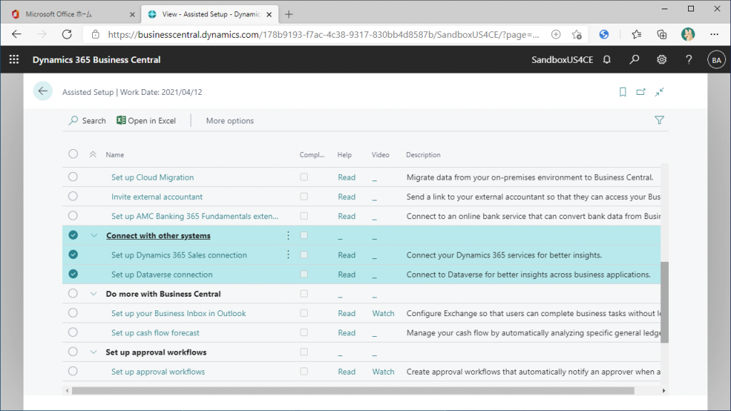Click the Dynamics 365 Business Central title
Screen dimensions: 731x411
tap(96, 60)
